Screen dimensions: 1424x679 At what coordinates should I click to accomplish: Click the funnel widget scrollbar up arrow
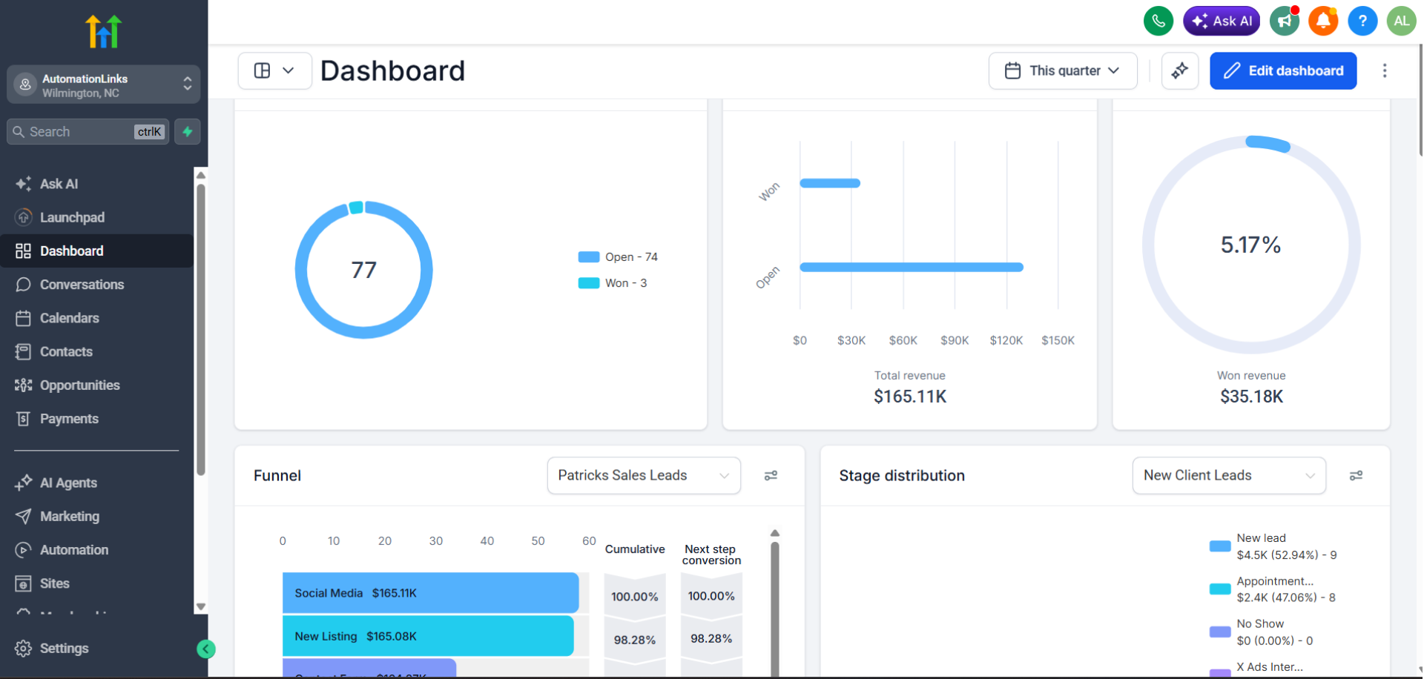[x=774, y=533]
